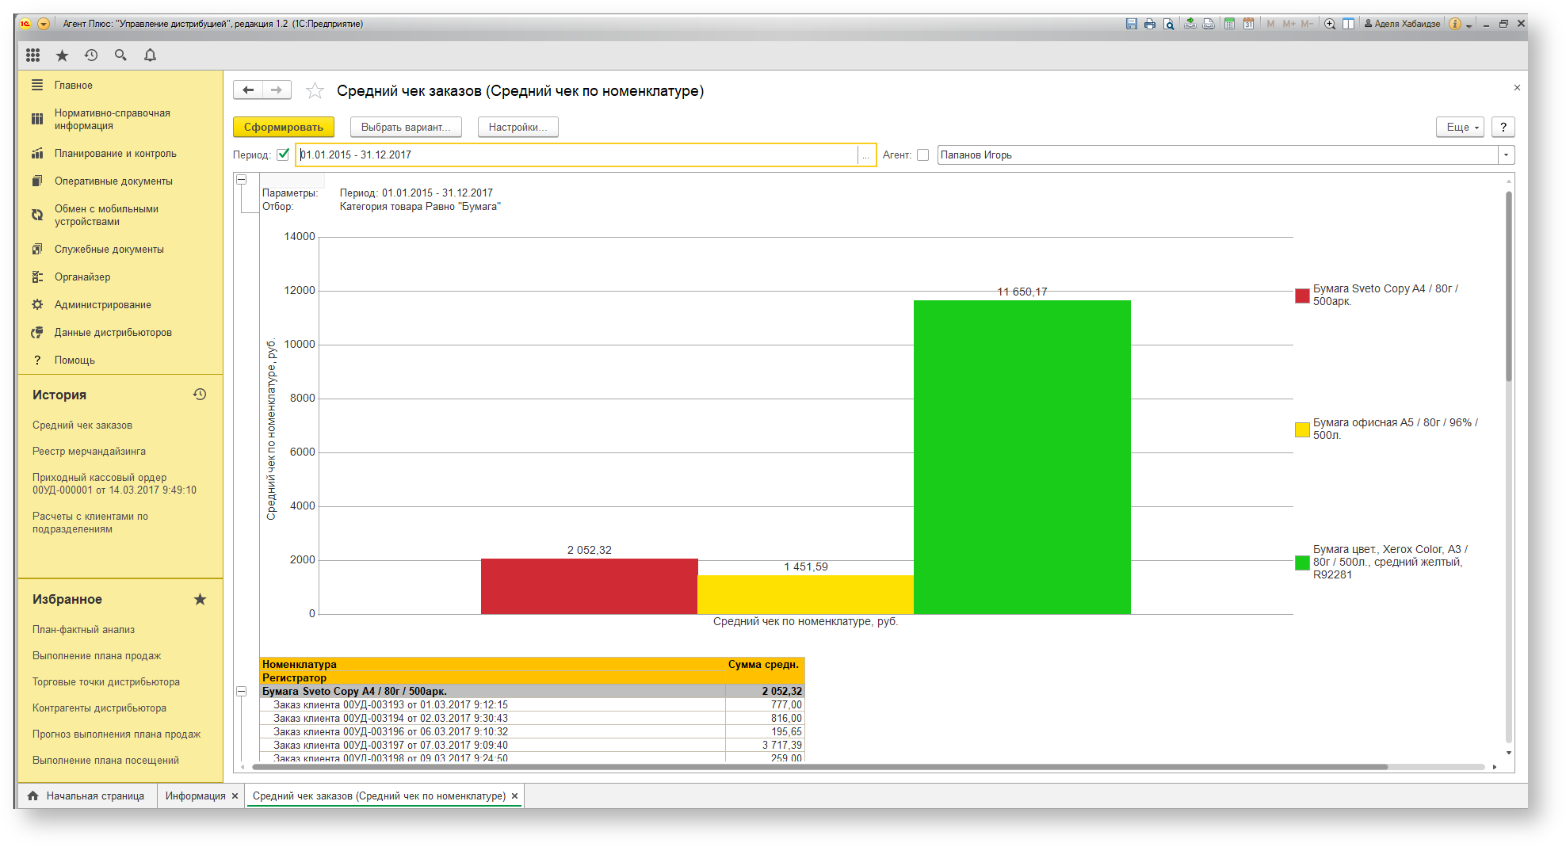1566x847 pixels.
Task: Click the search magnifier icon
Action: pos(120,55)
